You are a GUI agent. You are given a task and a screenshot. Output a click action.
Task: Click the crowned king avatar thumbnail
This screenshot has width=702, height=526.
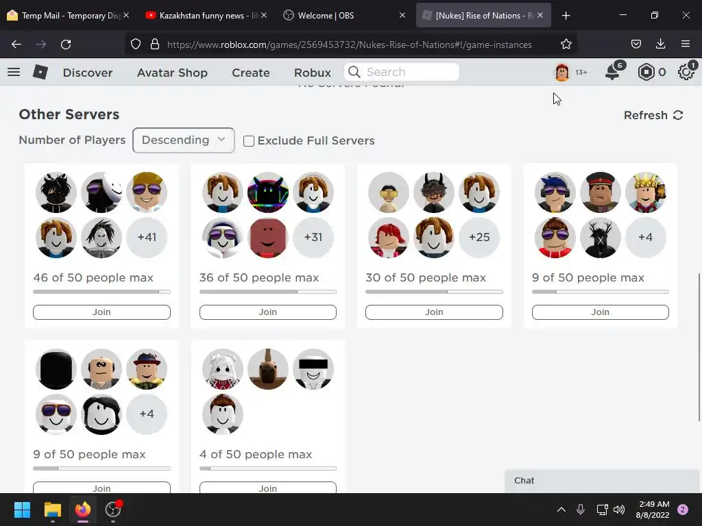(646, 192)
